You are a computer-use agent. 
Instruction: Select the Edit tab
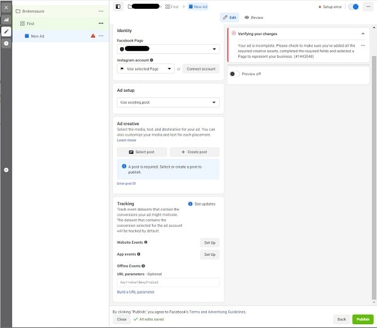[229, 18]
